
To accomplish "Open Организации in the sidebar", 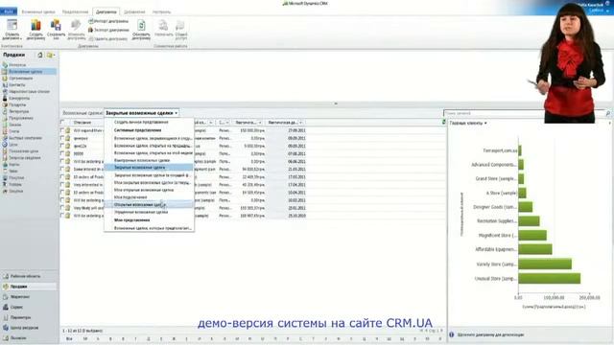I will click(21, 79).
